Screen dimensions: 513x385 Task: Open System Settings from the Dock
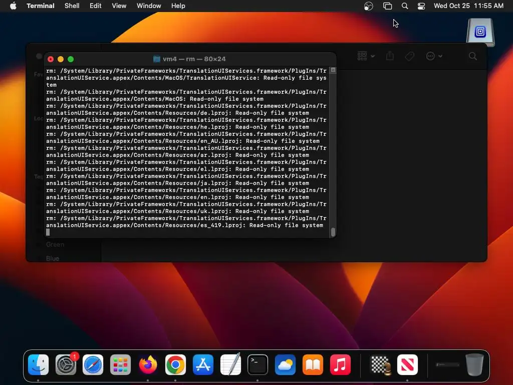pos(66,364)
